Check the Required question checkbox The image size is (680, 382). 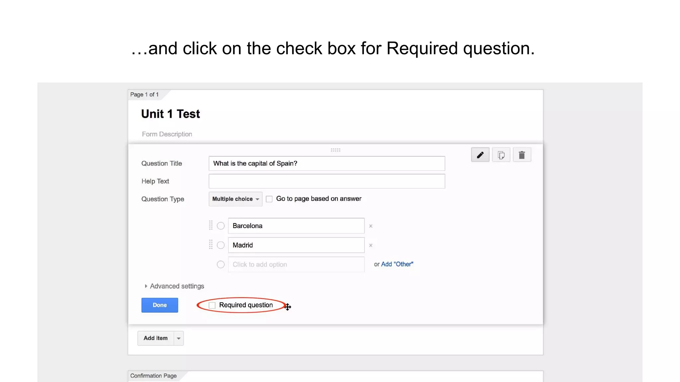tap(212, 305)
